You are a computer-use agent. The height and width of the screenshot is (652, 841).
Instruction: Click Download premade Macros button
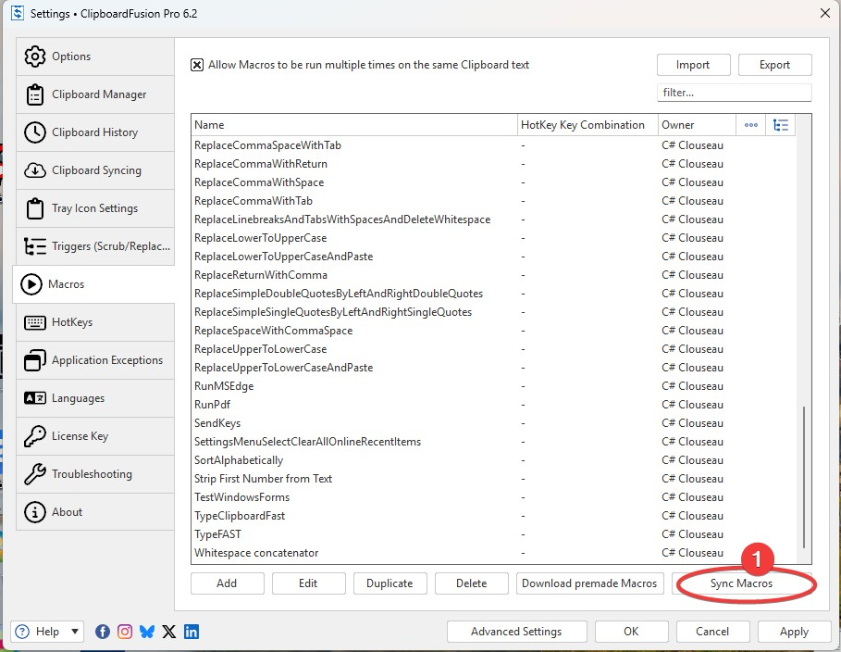point(589,583)
